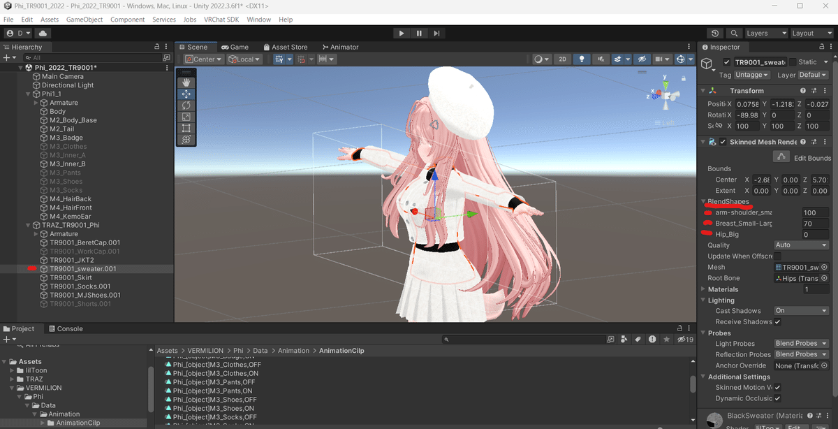This screenshot has height=429, width=838.
Task: Click the Play button
Action: coord(401,33)
